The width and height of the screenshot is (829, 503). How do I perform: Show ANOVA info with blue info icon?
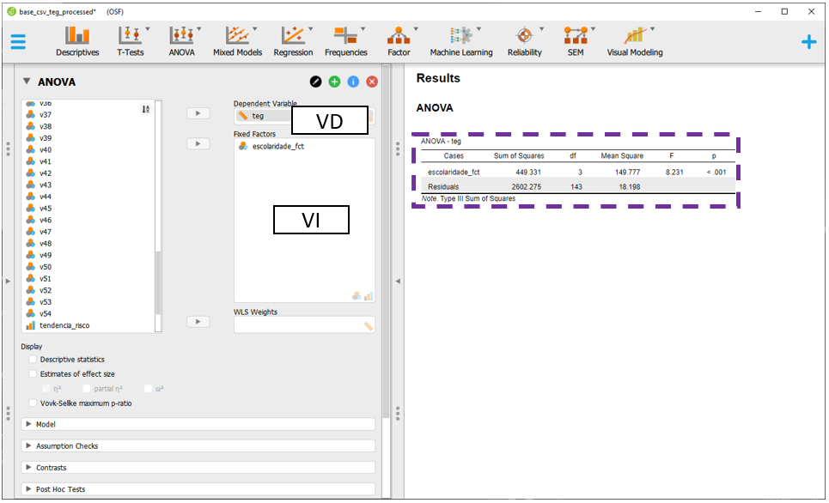click(353, 82)
